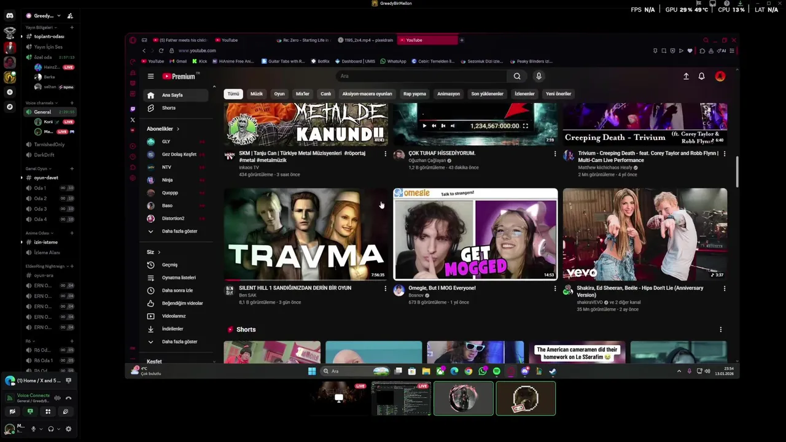Click invite people icon beside server name
Screen dimensions: 786x442
point(69,16)
